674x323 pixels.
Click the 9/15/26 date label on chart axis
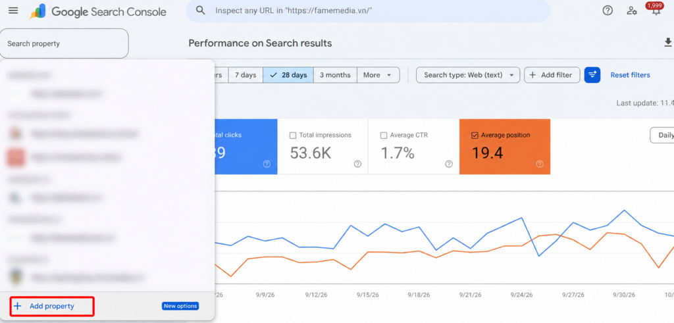point(367,295)
